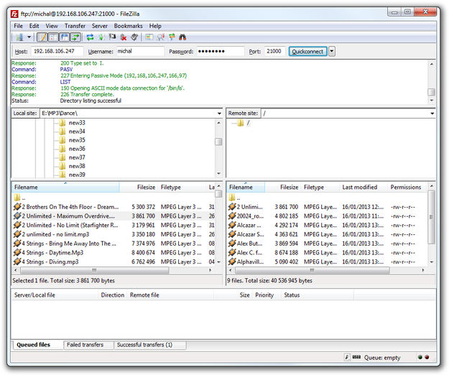Open the Help menu
449x375 pixels.
(155, 26)
